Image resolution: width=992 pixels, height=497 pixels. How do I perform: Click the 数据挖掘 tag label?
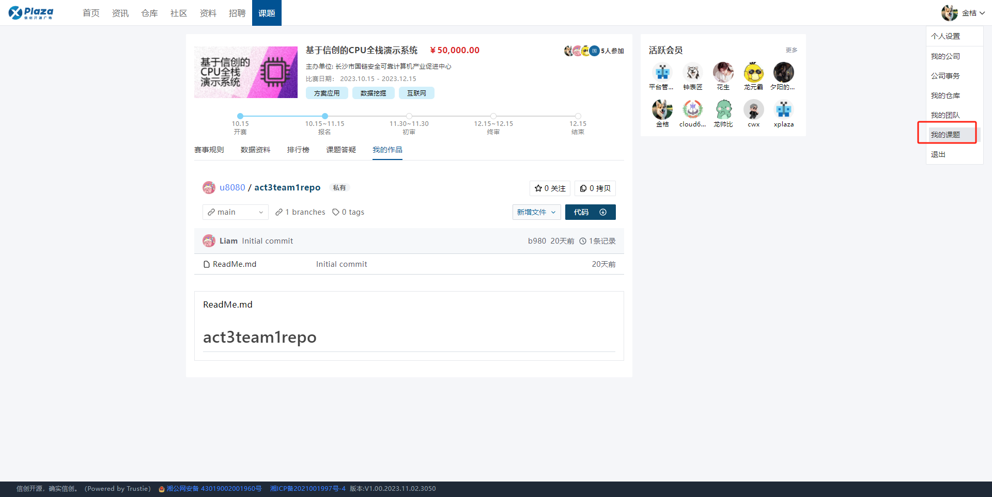(373, 93)
